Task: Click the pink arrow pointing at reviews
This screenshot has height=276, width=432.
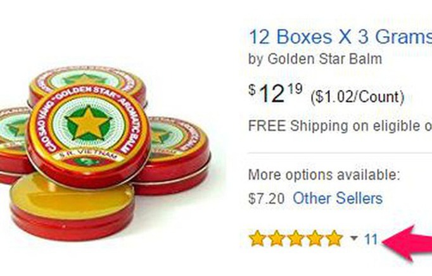Action: click(x=408, y=243)
